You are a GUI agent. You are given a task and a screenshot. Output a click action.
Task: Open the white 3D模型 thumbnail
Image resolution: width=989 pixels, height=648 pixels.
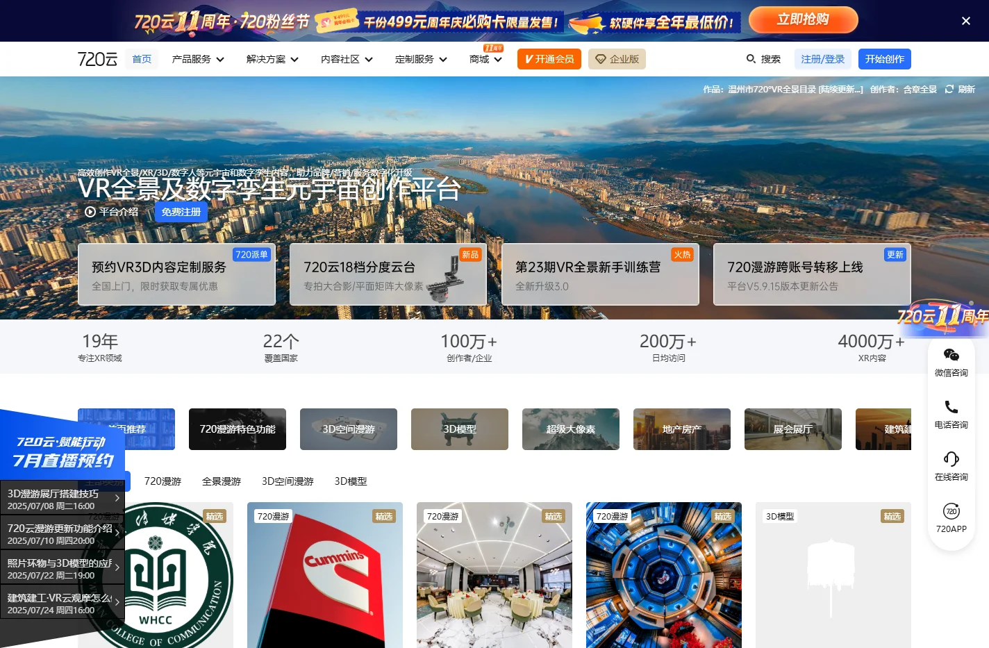[x=833, y=575]
